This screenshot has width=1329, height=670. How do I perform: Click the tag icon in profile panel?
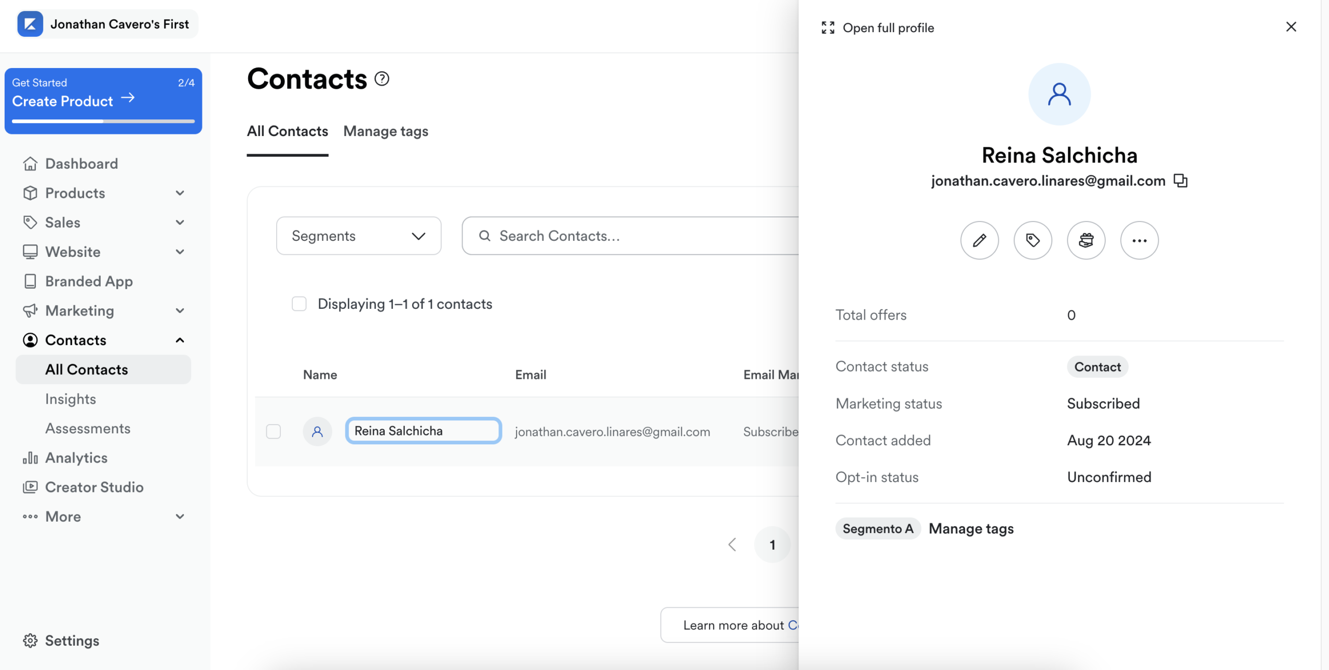1033,240
